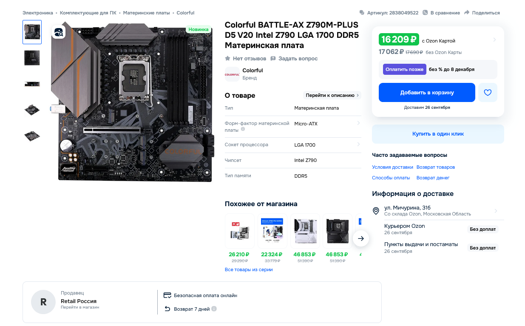Select the second product thumbnail
525x326 pixels.
point(32,58)
